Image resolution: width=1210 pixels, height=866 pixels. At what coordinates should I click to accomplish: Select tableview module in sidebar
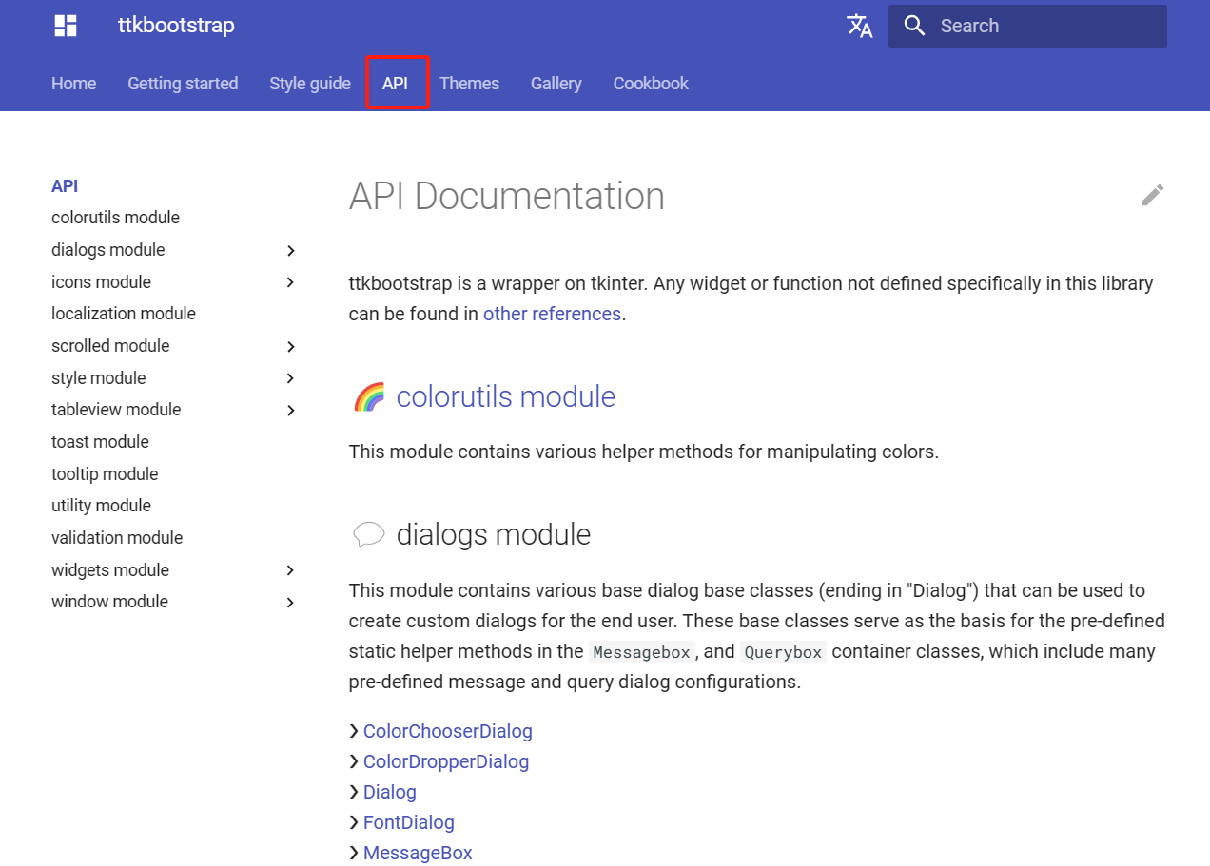116,410
